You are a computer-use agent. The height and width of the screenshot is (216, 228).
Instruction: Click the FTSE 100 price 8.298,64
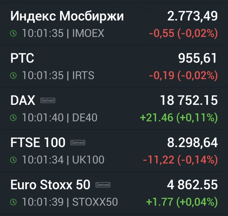click(x=192, y=142)
